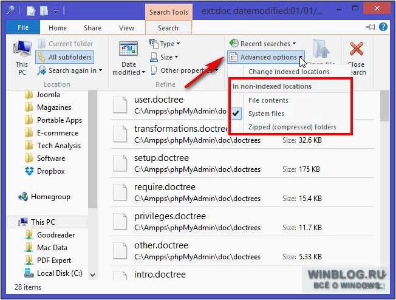The height and width of the screenshot is (300, 396).
Task: Click the other.doctree file icon
Action: pos(120,251)
